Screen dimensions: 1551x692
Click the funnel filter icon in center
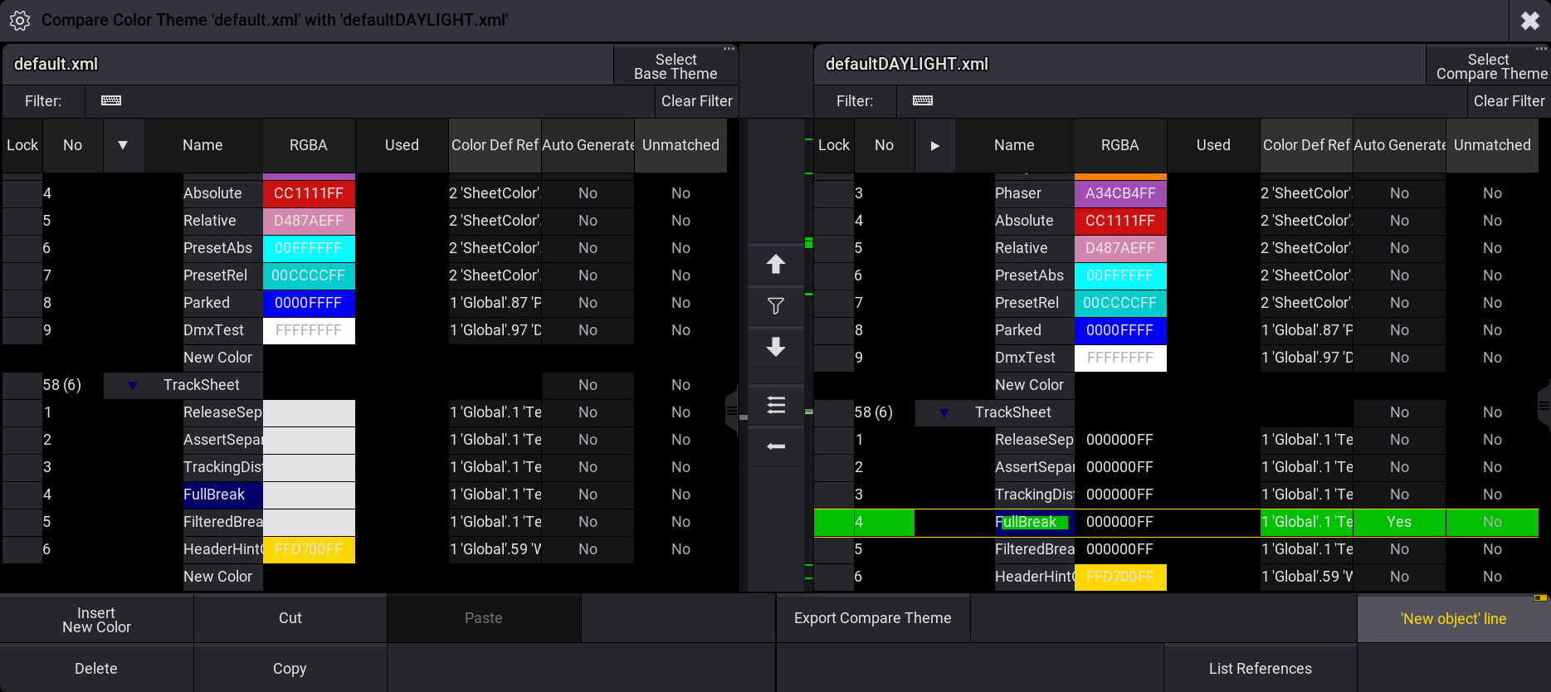pos(776,306)
